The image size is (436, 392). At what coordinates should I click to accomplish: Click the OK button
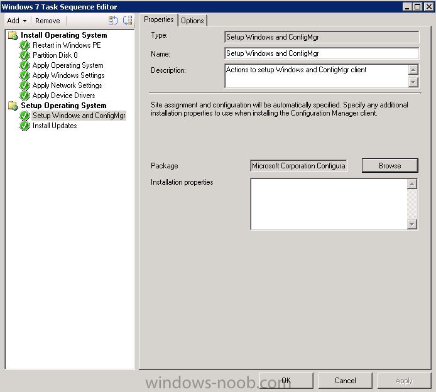pos(286,381)
